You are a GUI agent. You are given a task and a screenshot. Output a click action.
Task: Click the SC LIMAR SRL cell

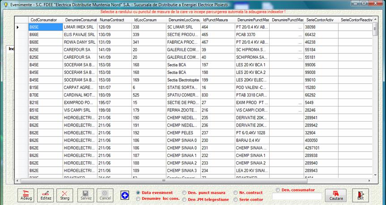[183, 27]
